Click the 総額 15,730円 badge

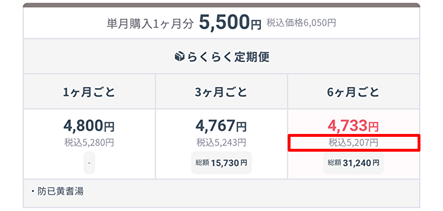point(221,163)
